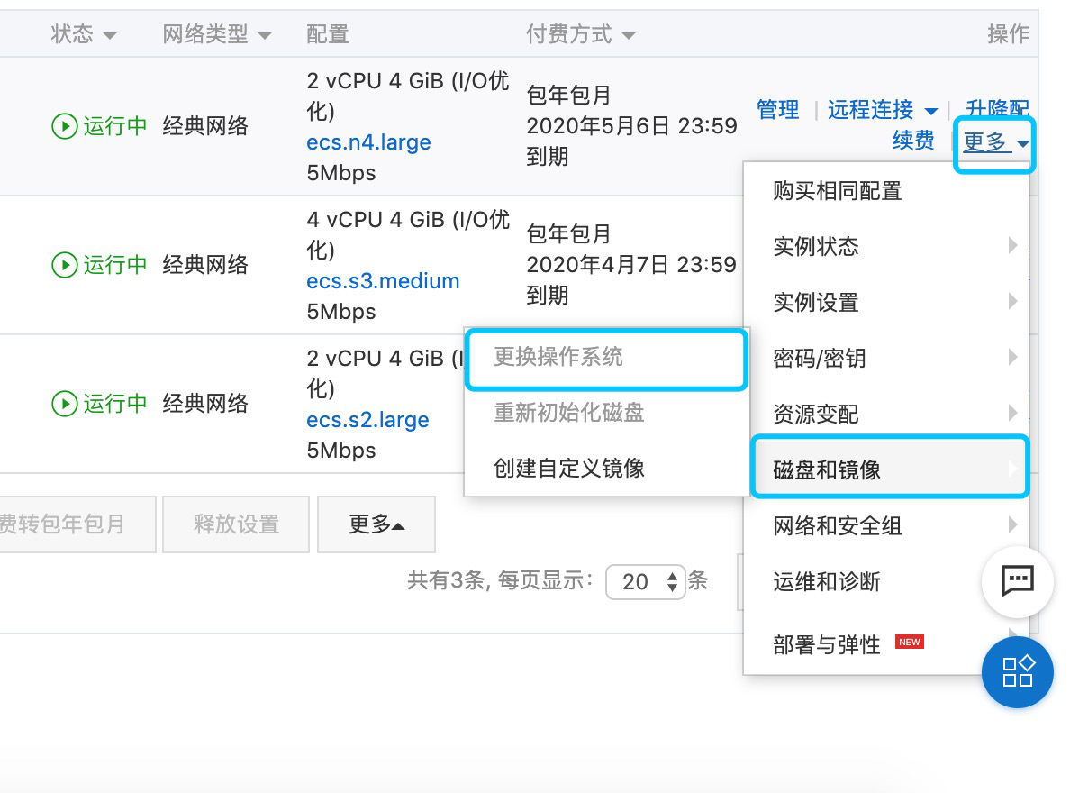Image resolution: width=1070 pixels, height=793 pixels.
Task: Click running status icon for ecs.s3.medium
Action: pos(64,265)
